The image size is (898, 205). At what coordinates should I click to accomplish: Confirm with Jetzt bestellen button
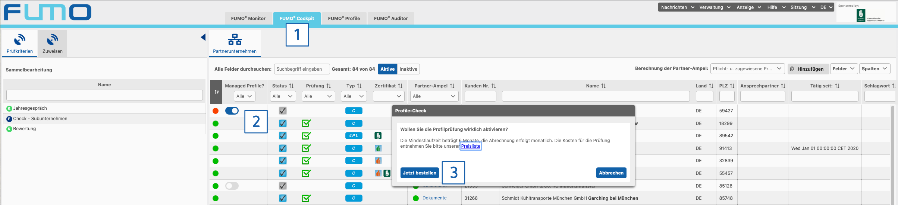(420, 173)
